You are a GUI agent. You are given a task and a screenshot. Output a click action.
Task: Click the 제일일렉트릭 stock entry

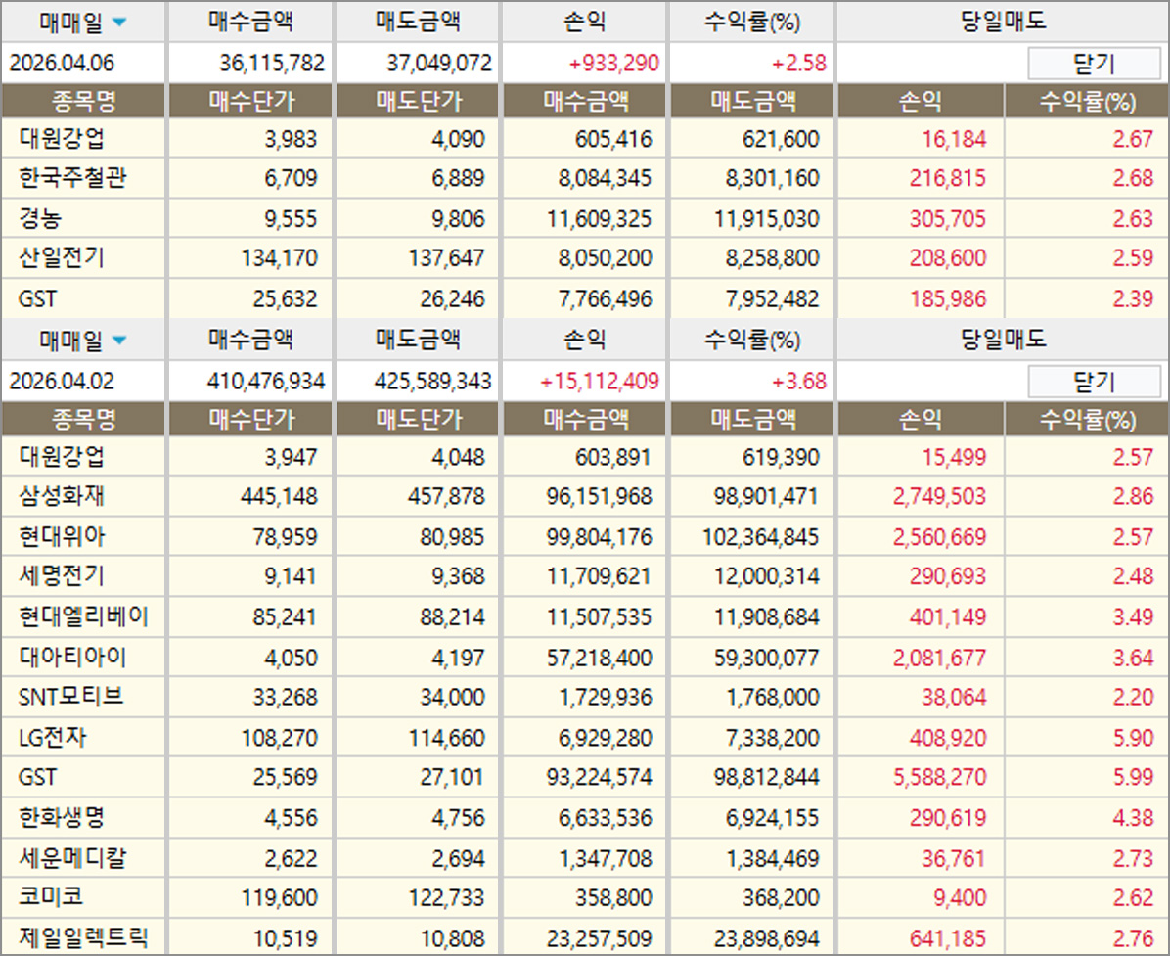pos(83,937)
